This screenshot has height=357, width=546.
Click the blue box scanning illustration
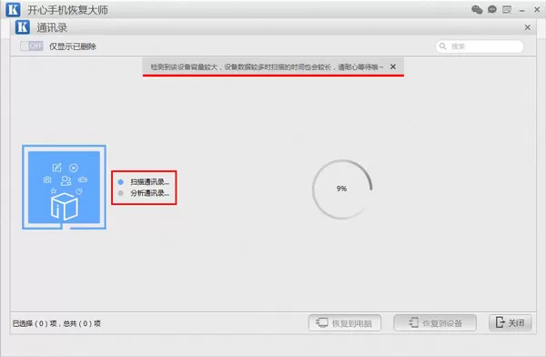point(64,188)
